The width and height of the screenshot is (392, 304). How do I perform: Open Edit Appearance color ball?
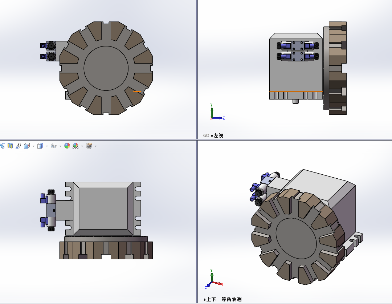point(67,146)
